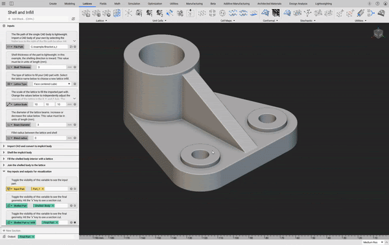Toggle visibility circle for Shelled Part w/ Infill row

[x=75, y=223]
